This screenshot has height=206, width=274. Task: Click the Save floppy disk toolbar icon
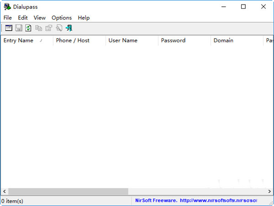19,28
